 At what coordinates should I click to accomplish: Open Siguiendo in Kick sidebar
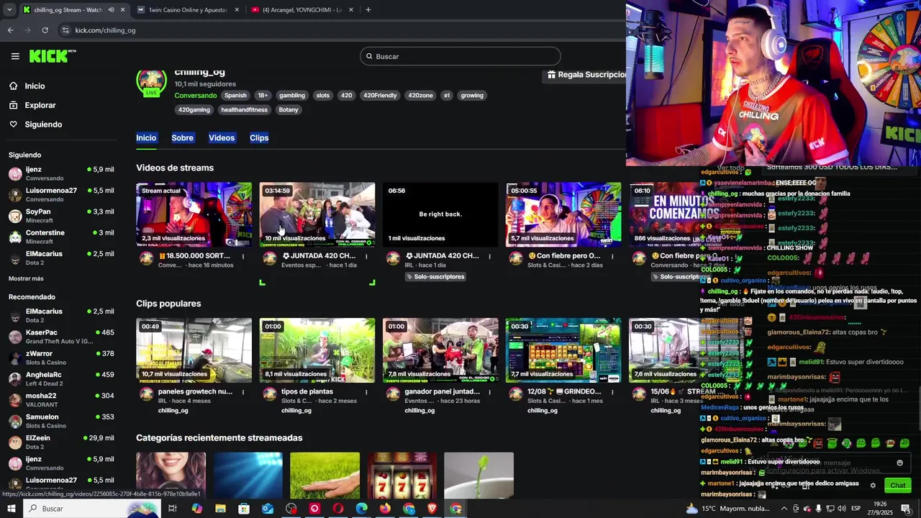[43, 124]
